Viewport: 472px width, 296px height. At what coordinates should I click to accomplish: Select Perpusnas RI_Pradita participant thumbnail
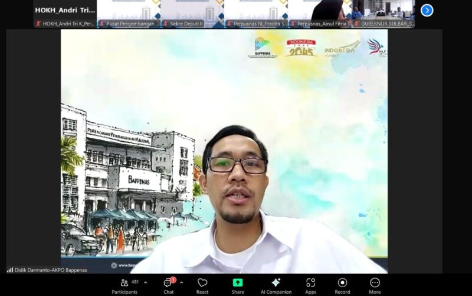point(255,14)
